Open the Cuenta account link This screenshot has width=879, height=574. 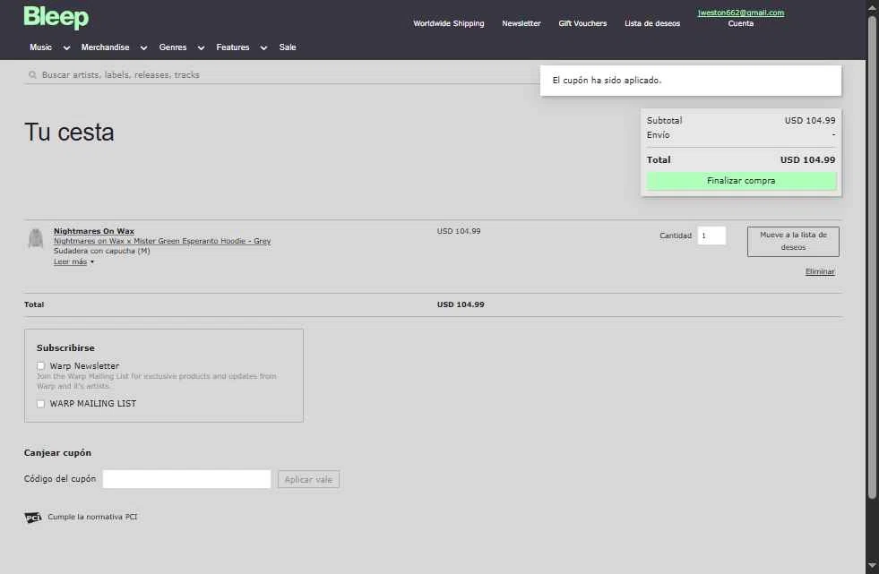click(740, 23)
